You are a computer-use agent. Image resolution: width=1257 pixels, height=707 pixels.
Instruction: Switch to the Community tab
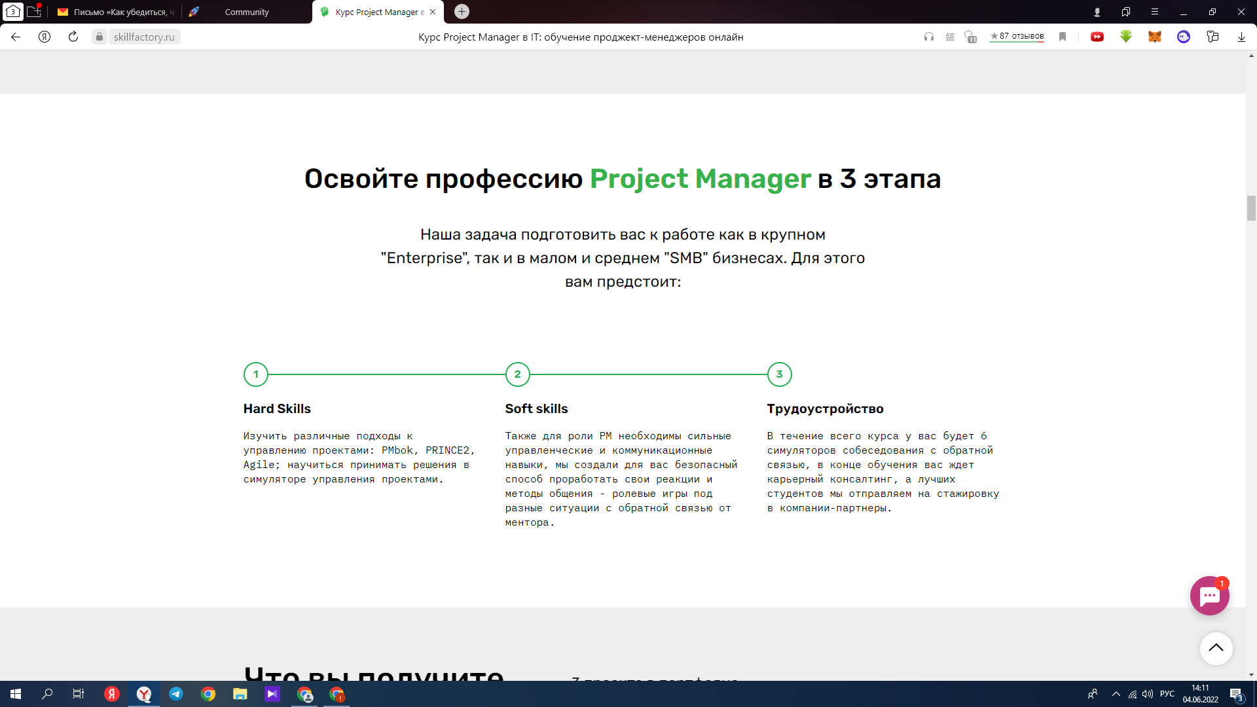[x=247, y=12]
